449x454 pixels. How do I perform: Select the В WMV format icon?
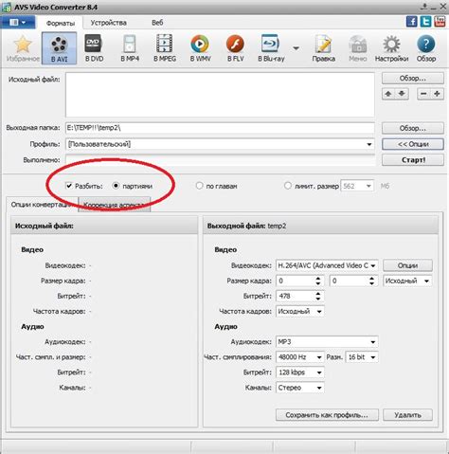200,48
